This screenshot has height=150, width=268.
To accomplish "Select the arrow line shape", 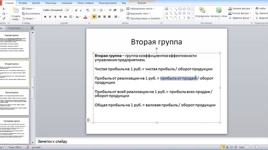I will (x=175, y=9).
